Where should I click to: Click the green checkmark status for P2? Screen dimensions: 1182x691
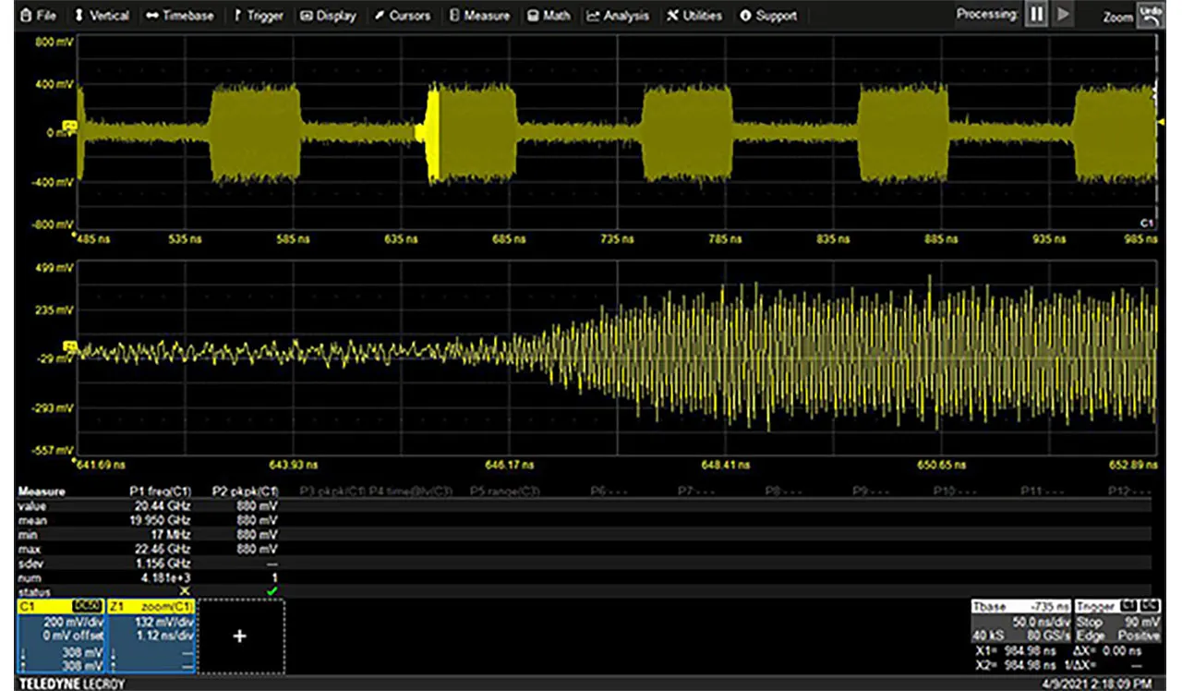[271, 591]
